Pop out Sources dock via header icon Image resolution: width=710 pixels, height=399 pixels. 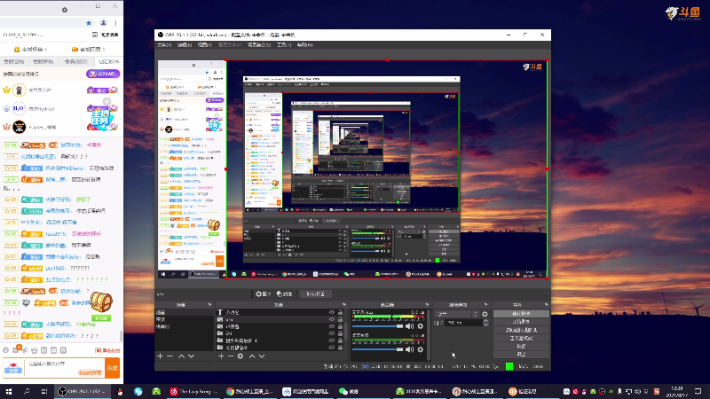pyautogui.click(x=344, y=305)
